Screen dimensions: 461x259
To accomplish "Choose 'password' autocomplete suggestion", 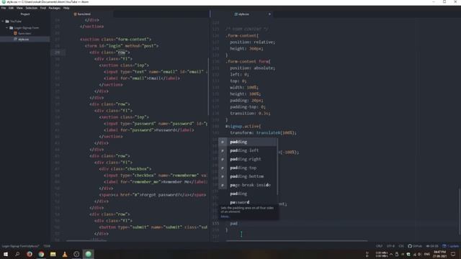I will click(248, 202).
